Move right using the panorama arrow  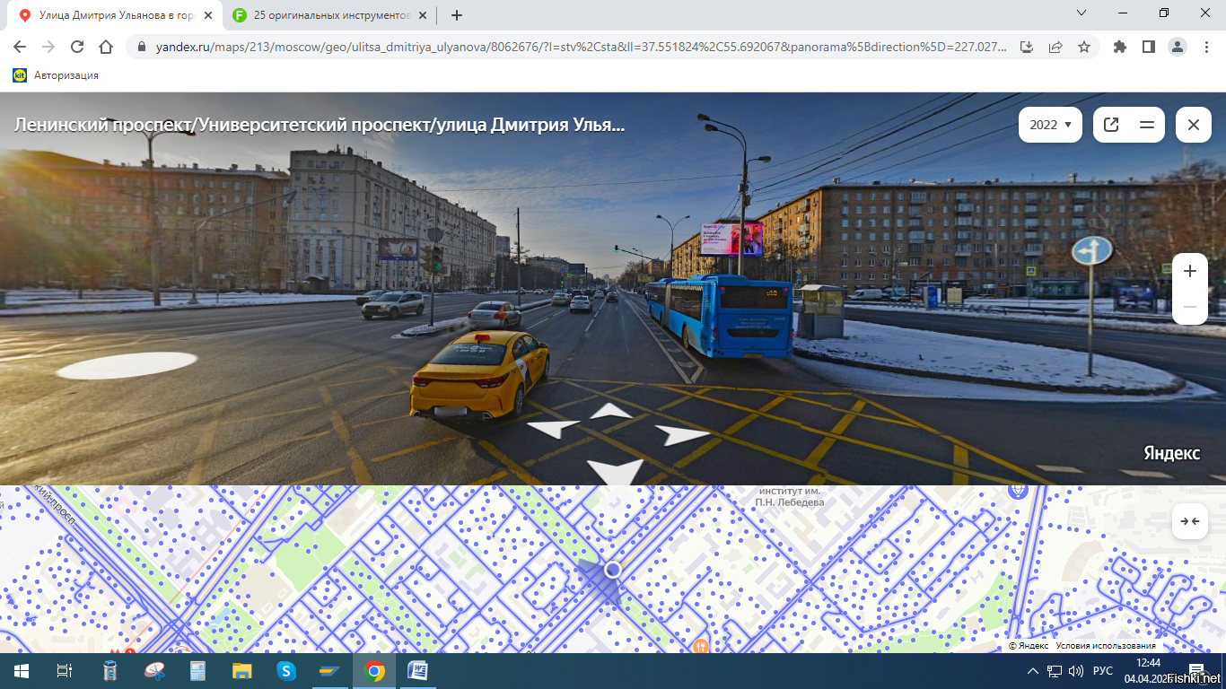point(681,435)
